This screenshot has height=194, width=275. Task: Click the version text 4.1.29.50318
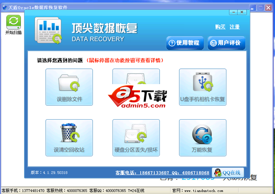pyautogui.click(x=49, y=172)
